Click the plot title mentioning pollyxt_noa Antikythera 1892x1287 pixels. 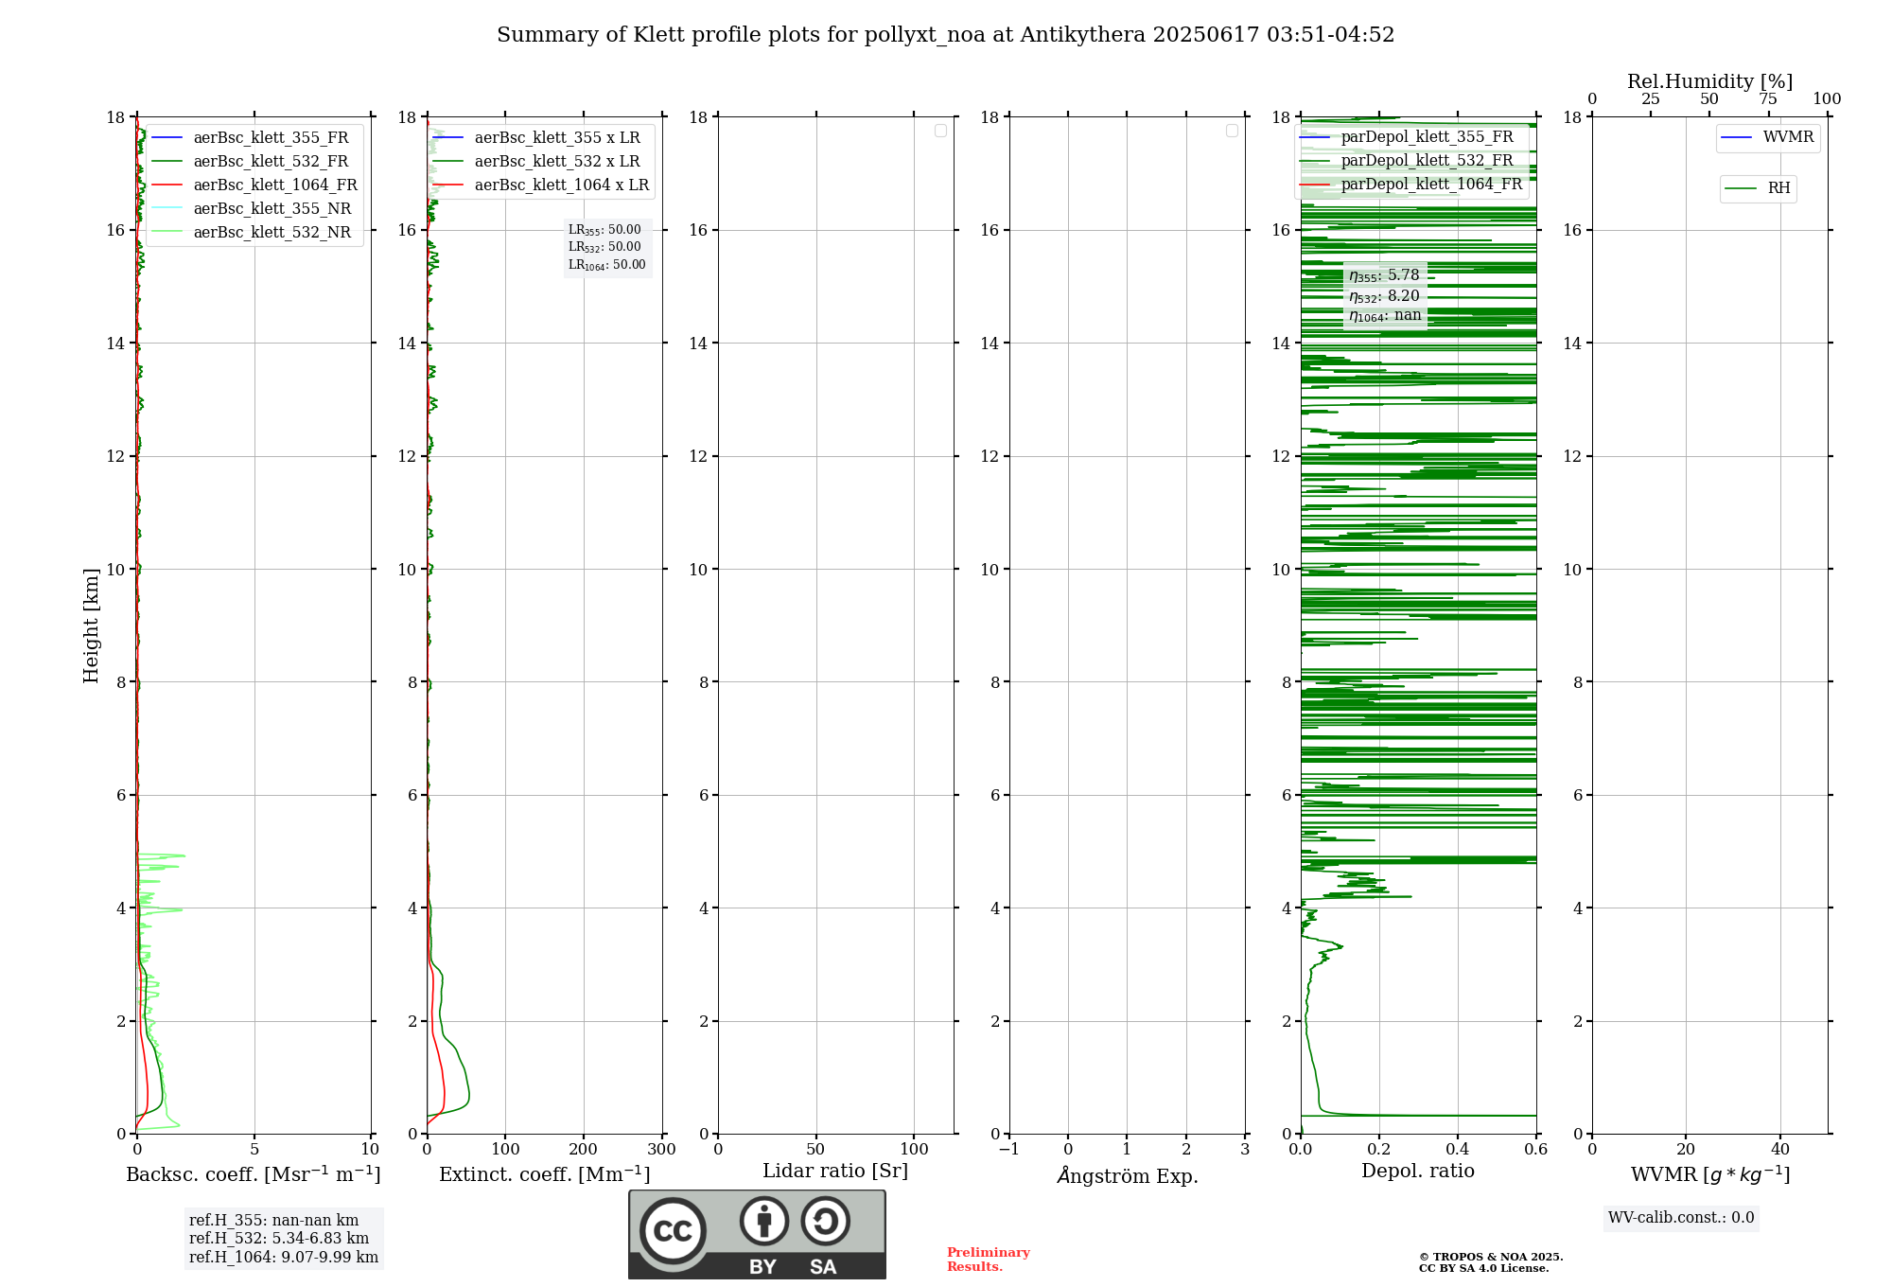[x=945, y=35]
